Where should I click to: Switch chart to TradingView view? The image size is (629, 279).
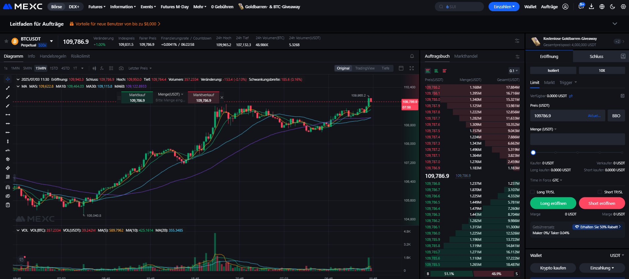(365, 68)
